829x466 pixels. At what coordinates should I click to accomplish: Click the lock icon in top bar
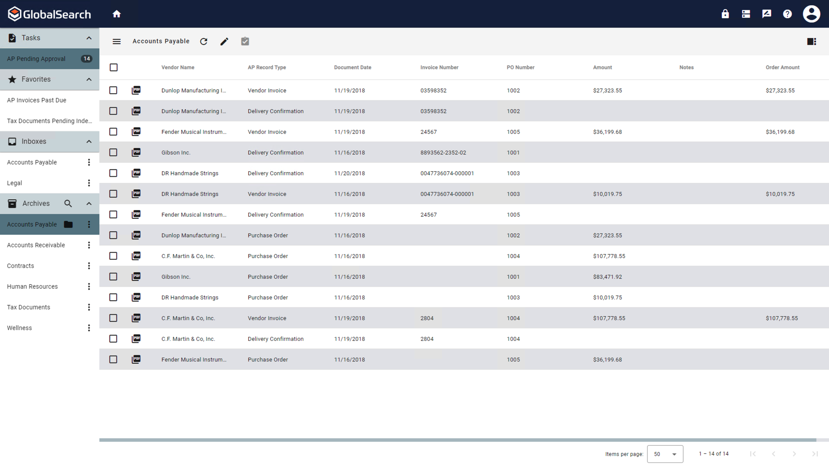[x=725, y=13]
